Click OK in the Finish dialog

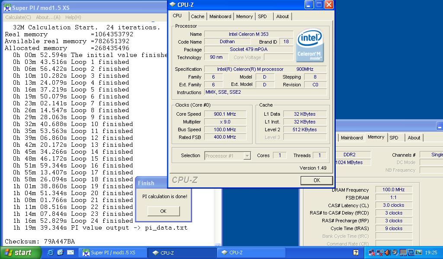pos(163,211)
